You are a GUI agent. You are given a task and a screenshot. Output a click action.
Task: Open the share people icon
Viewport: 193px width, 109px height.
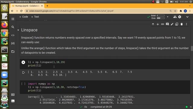[175, 17]
